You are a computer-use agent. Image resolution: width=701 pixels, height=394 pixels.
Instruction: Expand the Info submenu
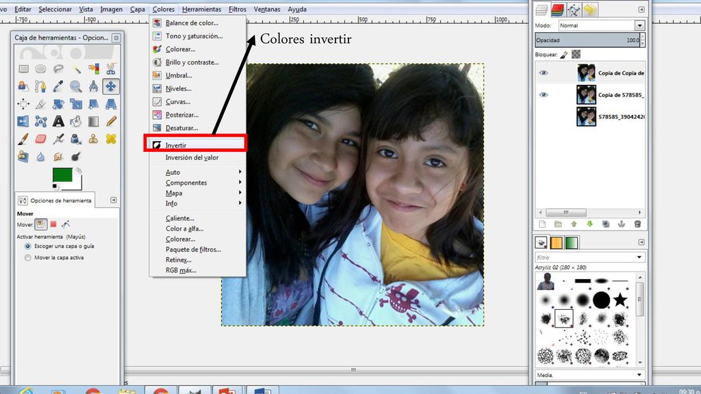click(x=198, y=203)
